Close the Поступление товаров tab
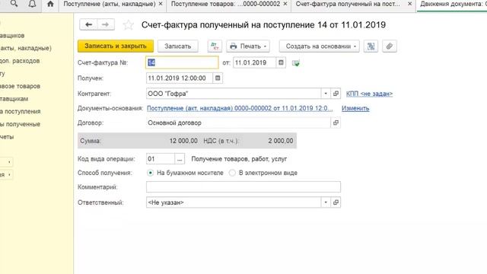 pos(285,4)
